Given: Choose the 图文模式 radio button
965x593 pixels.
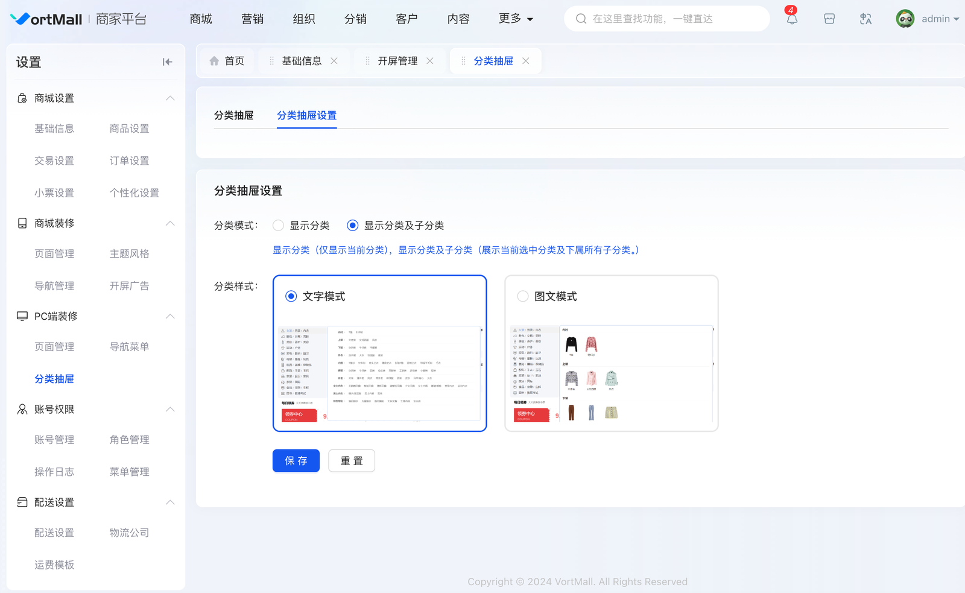Looking at the screenshot, I should pyautogui.click(x=523, y=296).
